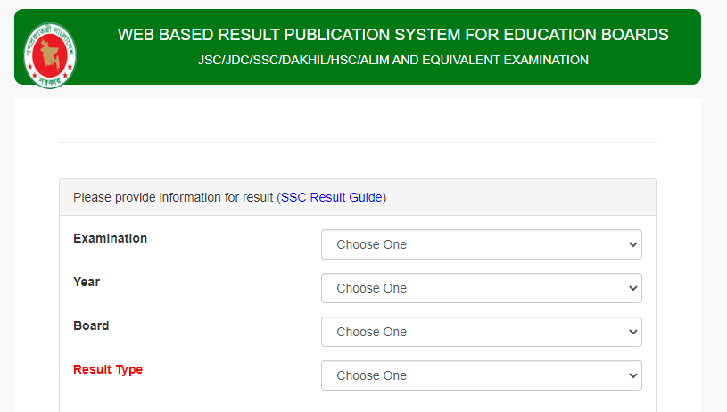Click the 'Year' field label
This screenshot has height=412, width=727.
[x=87, y=282]
